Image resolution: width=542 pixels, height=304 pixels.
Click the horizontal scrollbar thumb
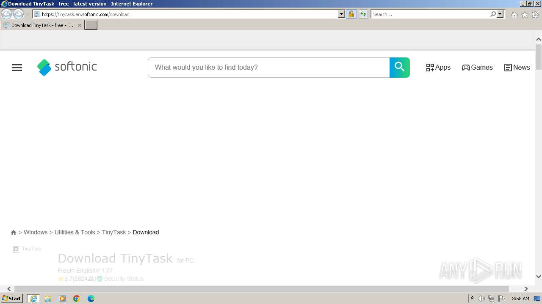(x=261, y=289)
